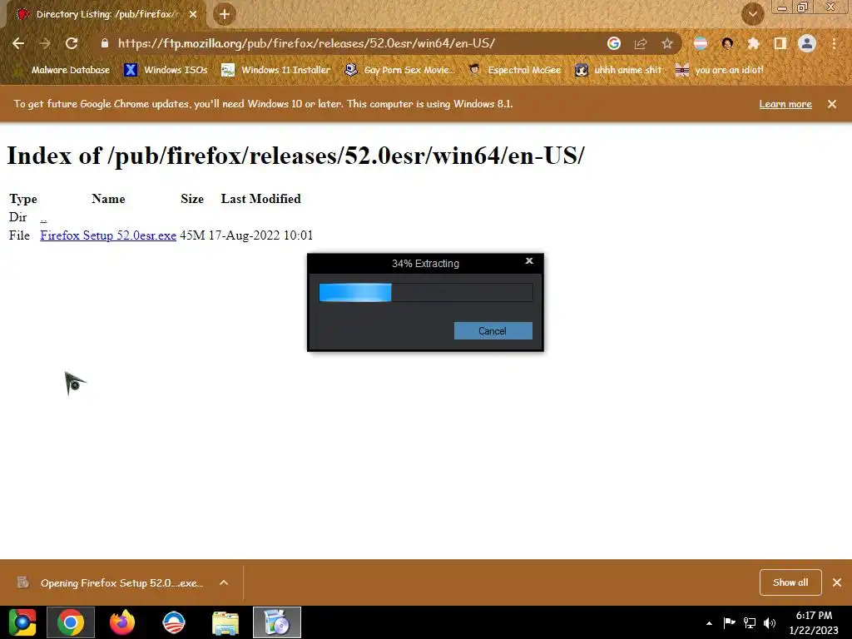Switch to the installer taskbar item
This screenshot has height=639, width=852.
(277, 622)
